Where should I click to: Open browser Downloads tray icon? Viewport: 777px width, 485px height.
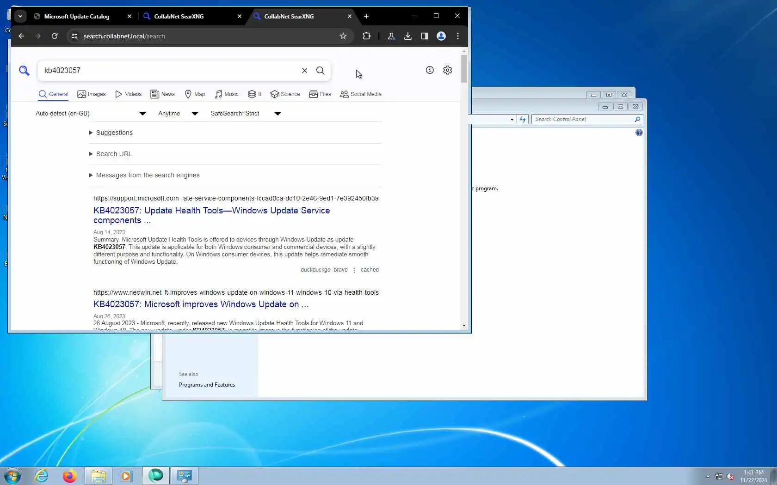tap(407, 36)
